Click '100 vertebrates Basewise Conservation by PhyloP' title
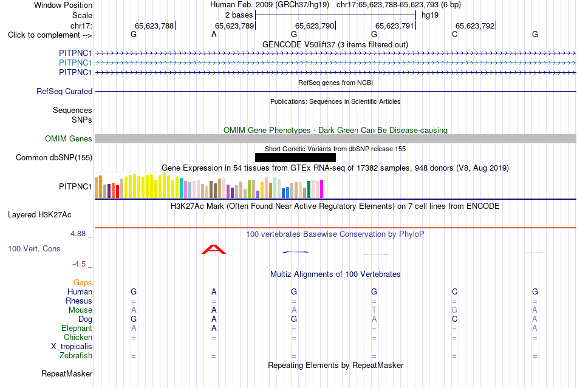Screen dimensions: 577x388 [x=335, y=234]
